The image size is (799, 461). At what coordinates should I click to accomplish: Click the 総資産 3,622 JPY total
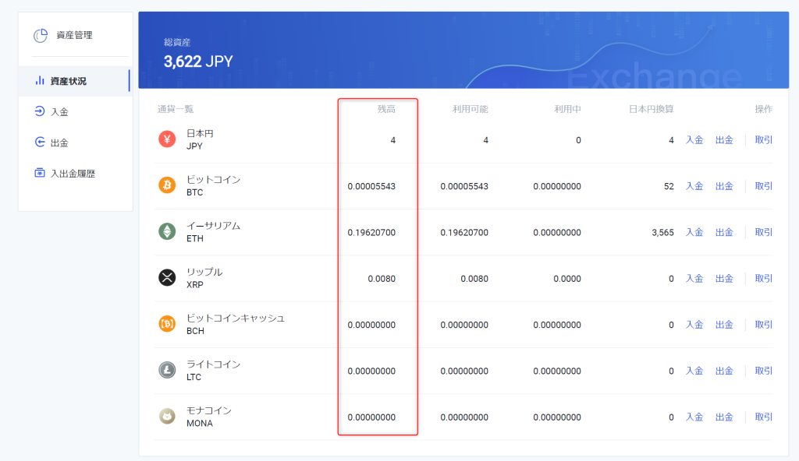198,61
